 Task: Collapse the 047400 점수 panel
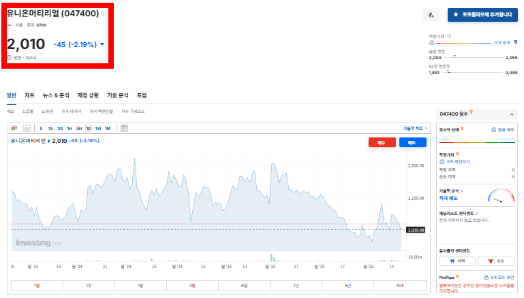tap(511, 114)
